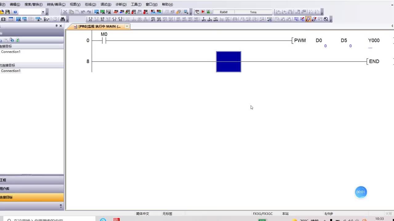
Task: Click the Cut scissors icon
Action: pyautogui.click(x=65, y=12)
